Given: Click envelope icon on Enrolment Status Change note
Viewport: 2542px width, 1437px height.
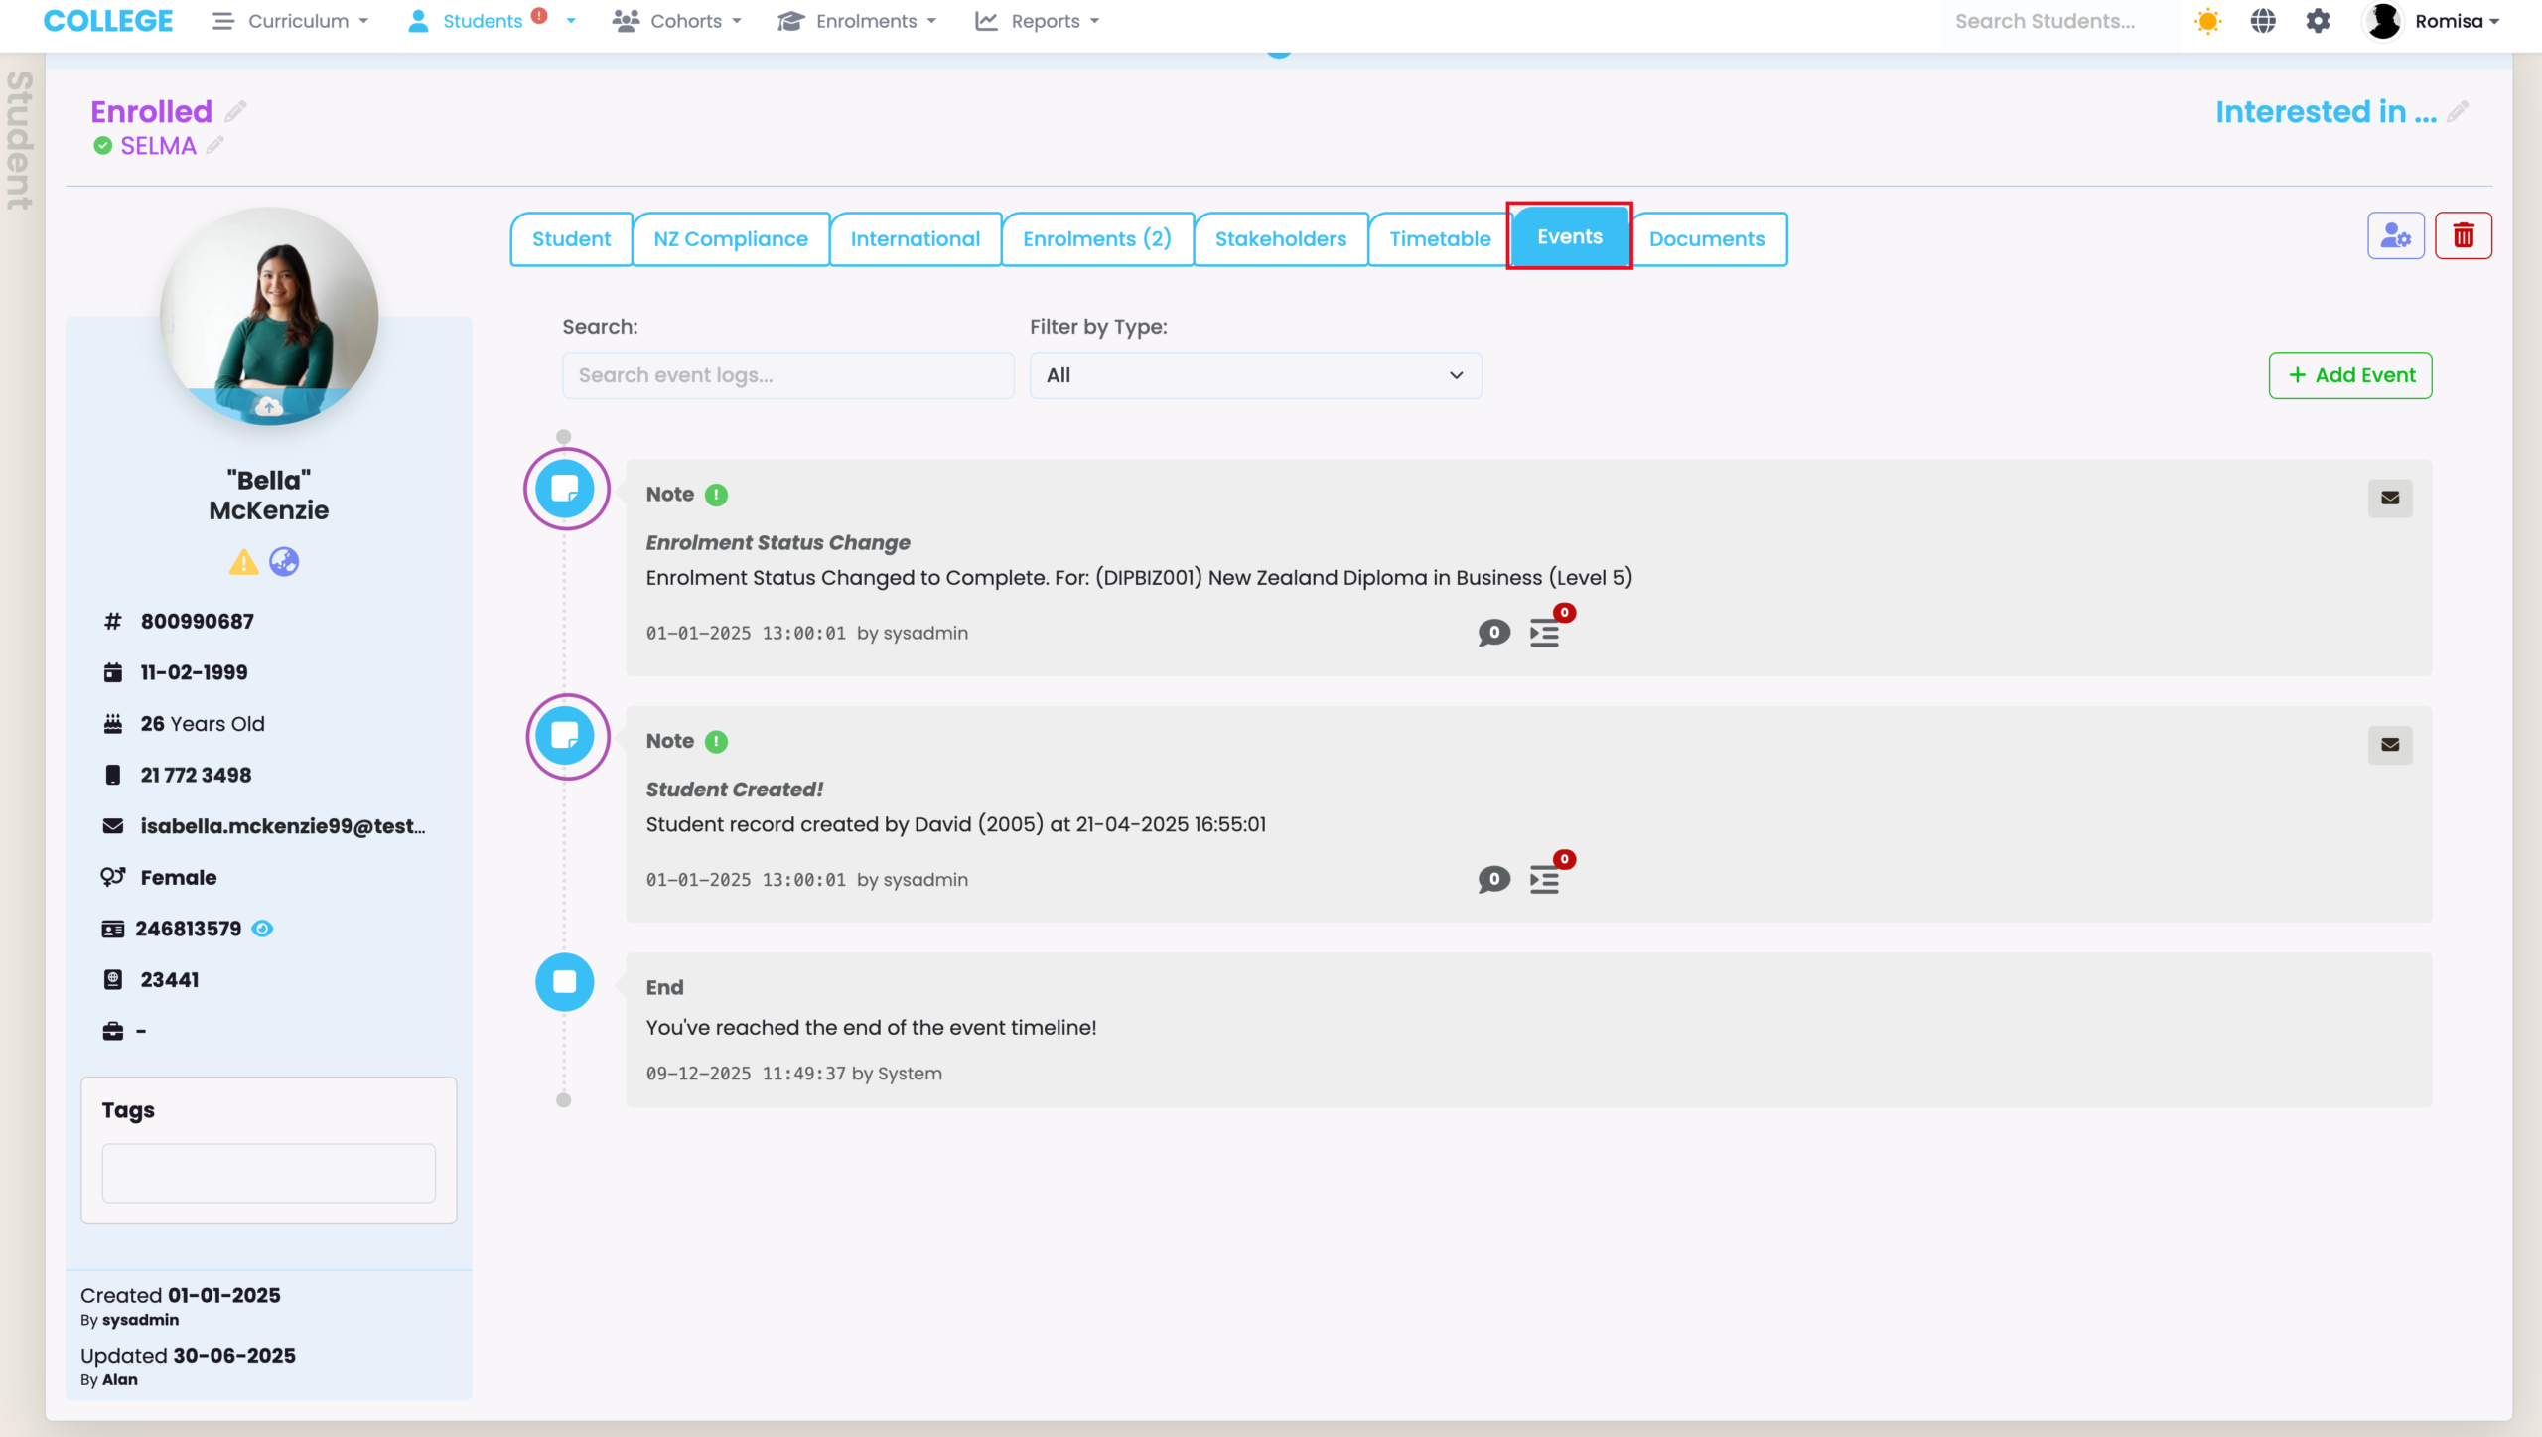Looking at the screenshot, I should tap(2389, 498).
